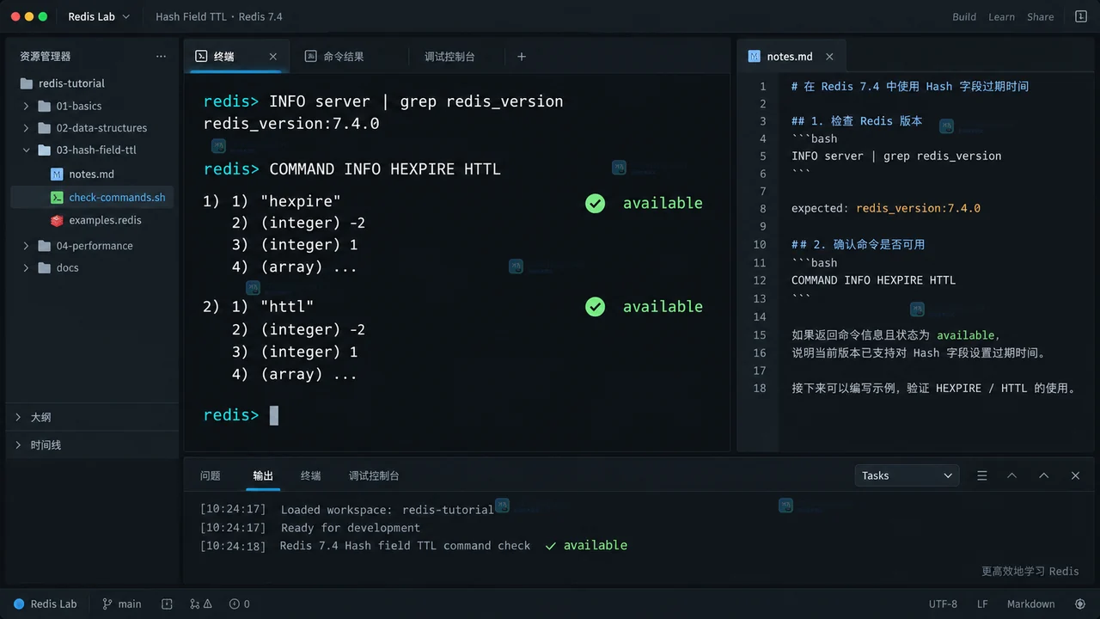The width and height of the screenshot is (1100, 619).
Task: Click the sync status icon in status bar
Action: tap(168, 604)
